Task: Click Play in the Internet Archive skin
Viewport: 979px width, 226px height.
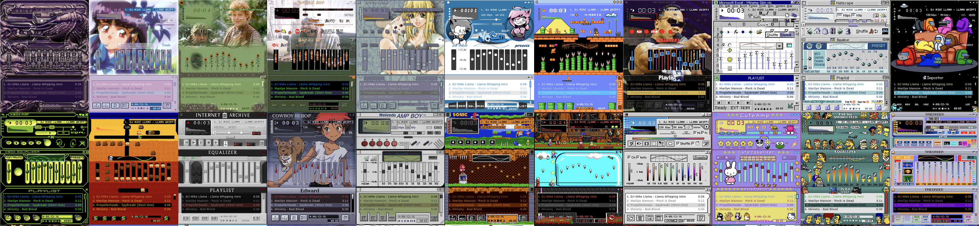Action: (x=193, y=143)
